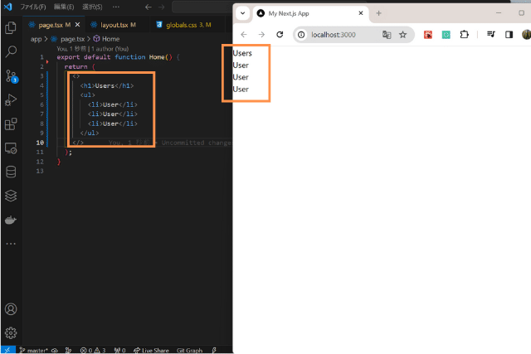
Task: Go forward in VS Code navigation
Action: 162,7
